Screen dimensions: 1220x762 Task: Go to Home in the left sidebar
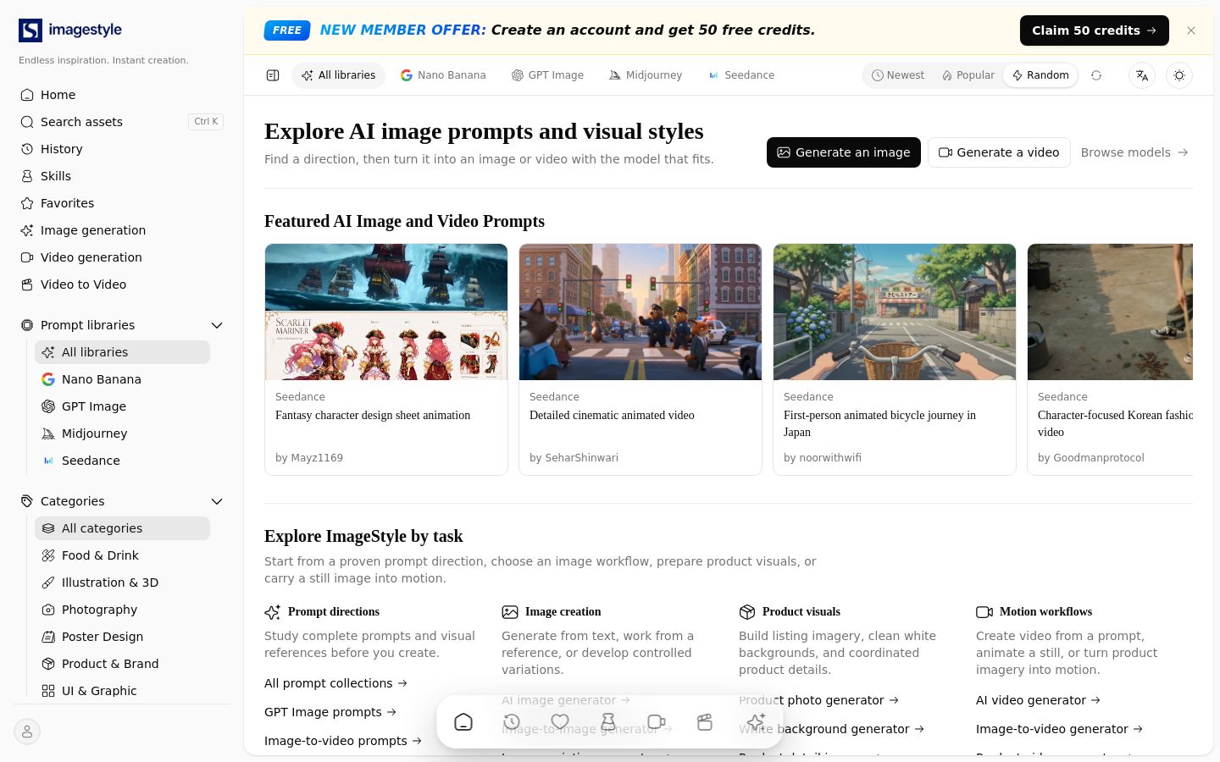[x=122, y=95]
